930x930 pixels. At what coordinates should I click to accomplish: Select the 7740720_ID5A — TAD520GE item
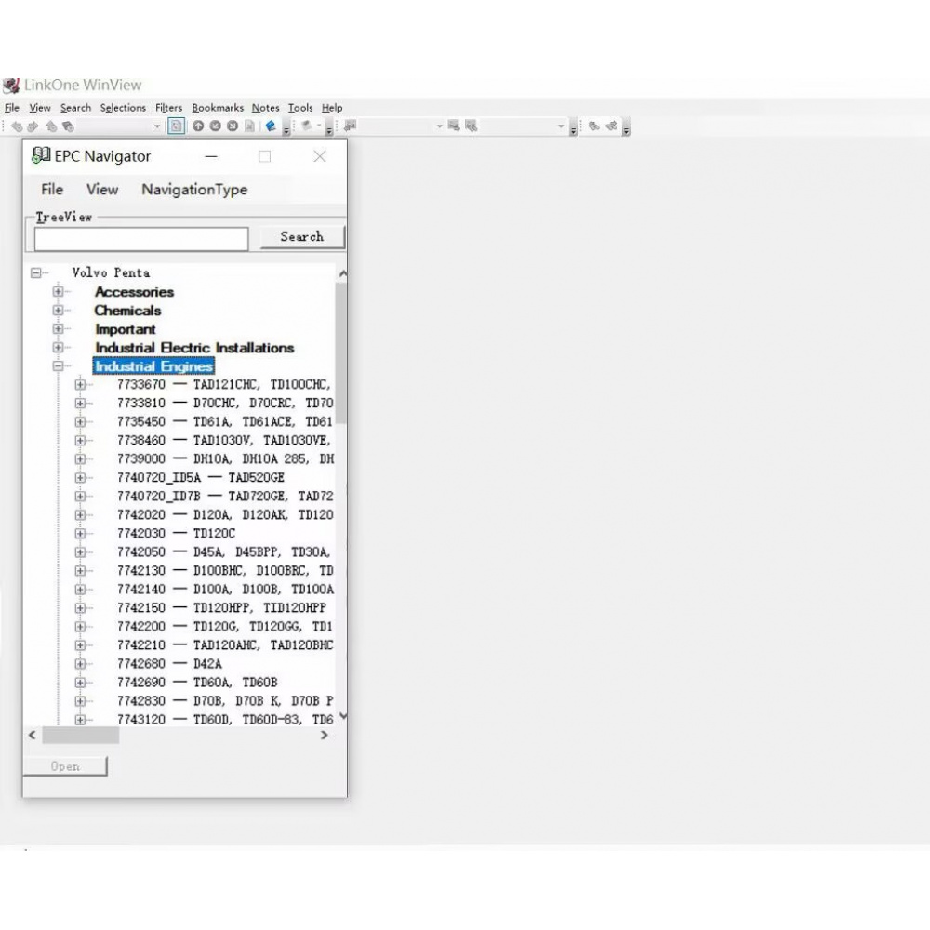200,478
